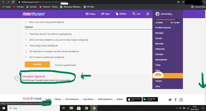206x111 pixels.
Task: Open the Windows Start menu
Action: coord(4,108)
